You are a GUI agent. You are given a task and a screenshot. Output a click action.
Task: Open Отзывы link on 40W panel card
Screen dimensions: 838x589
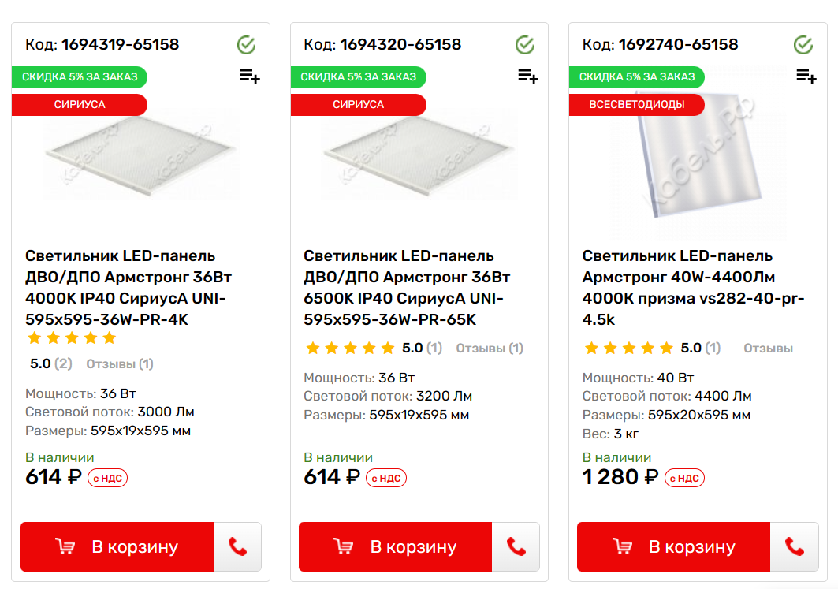click(768, 348)
